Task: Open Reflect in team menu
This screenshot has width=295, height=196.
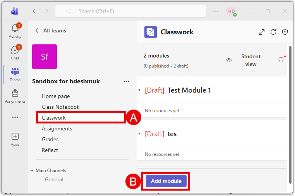Action: [50, 150]
